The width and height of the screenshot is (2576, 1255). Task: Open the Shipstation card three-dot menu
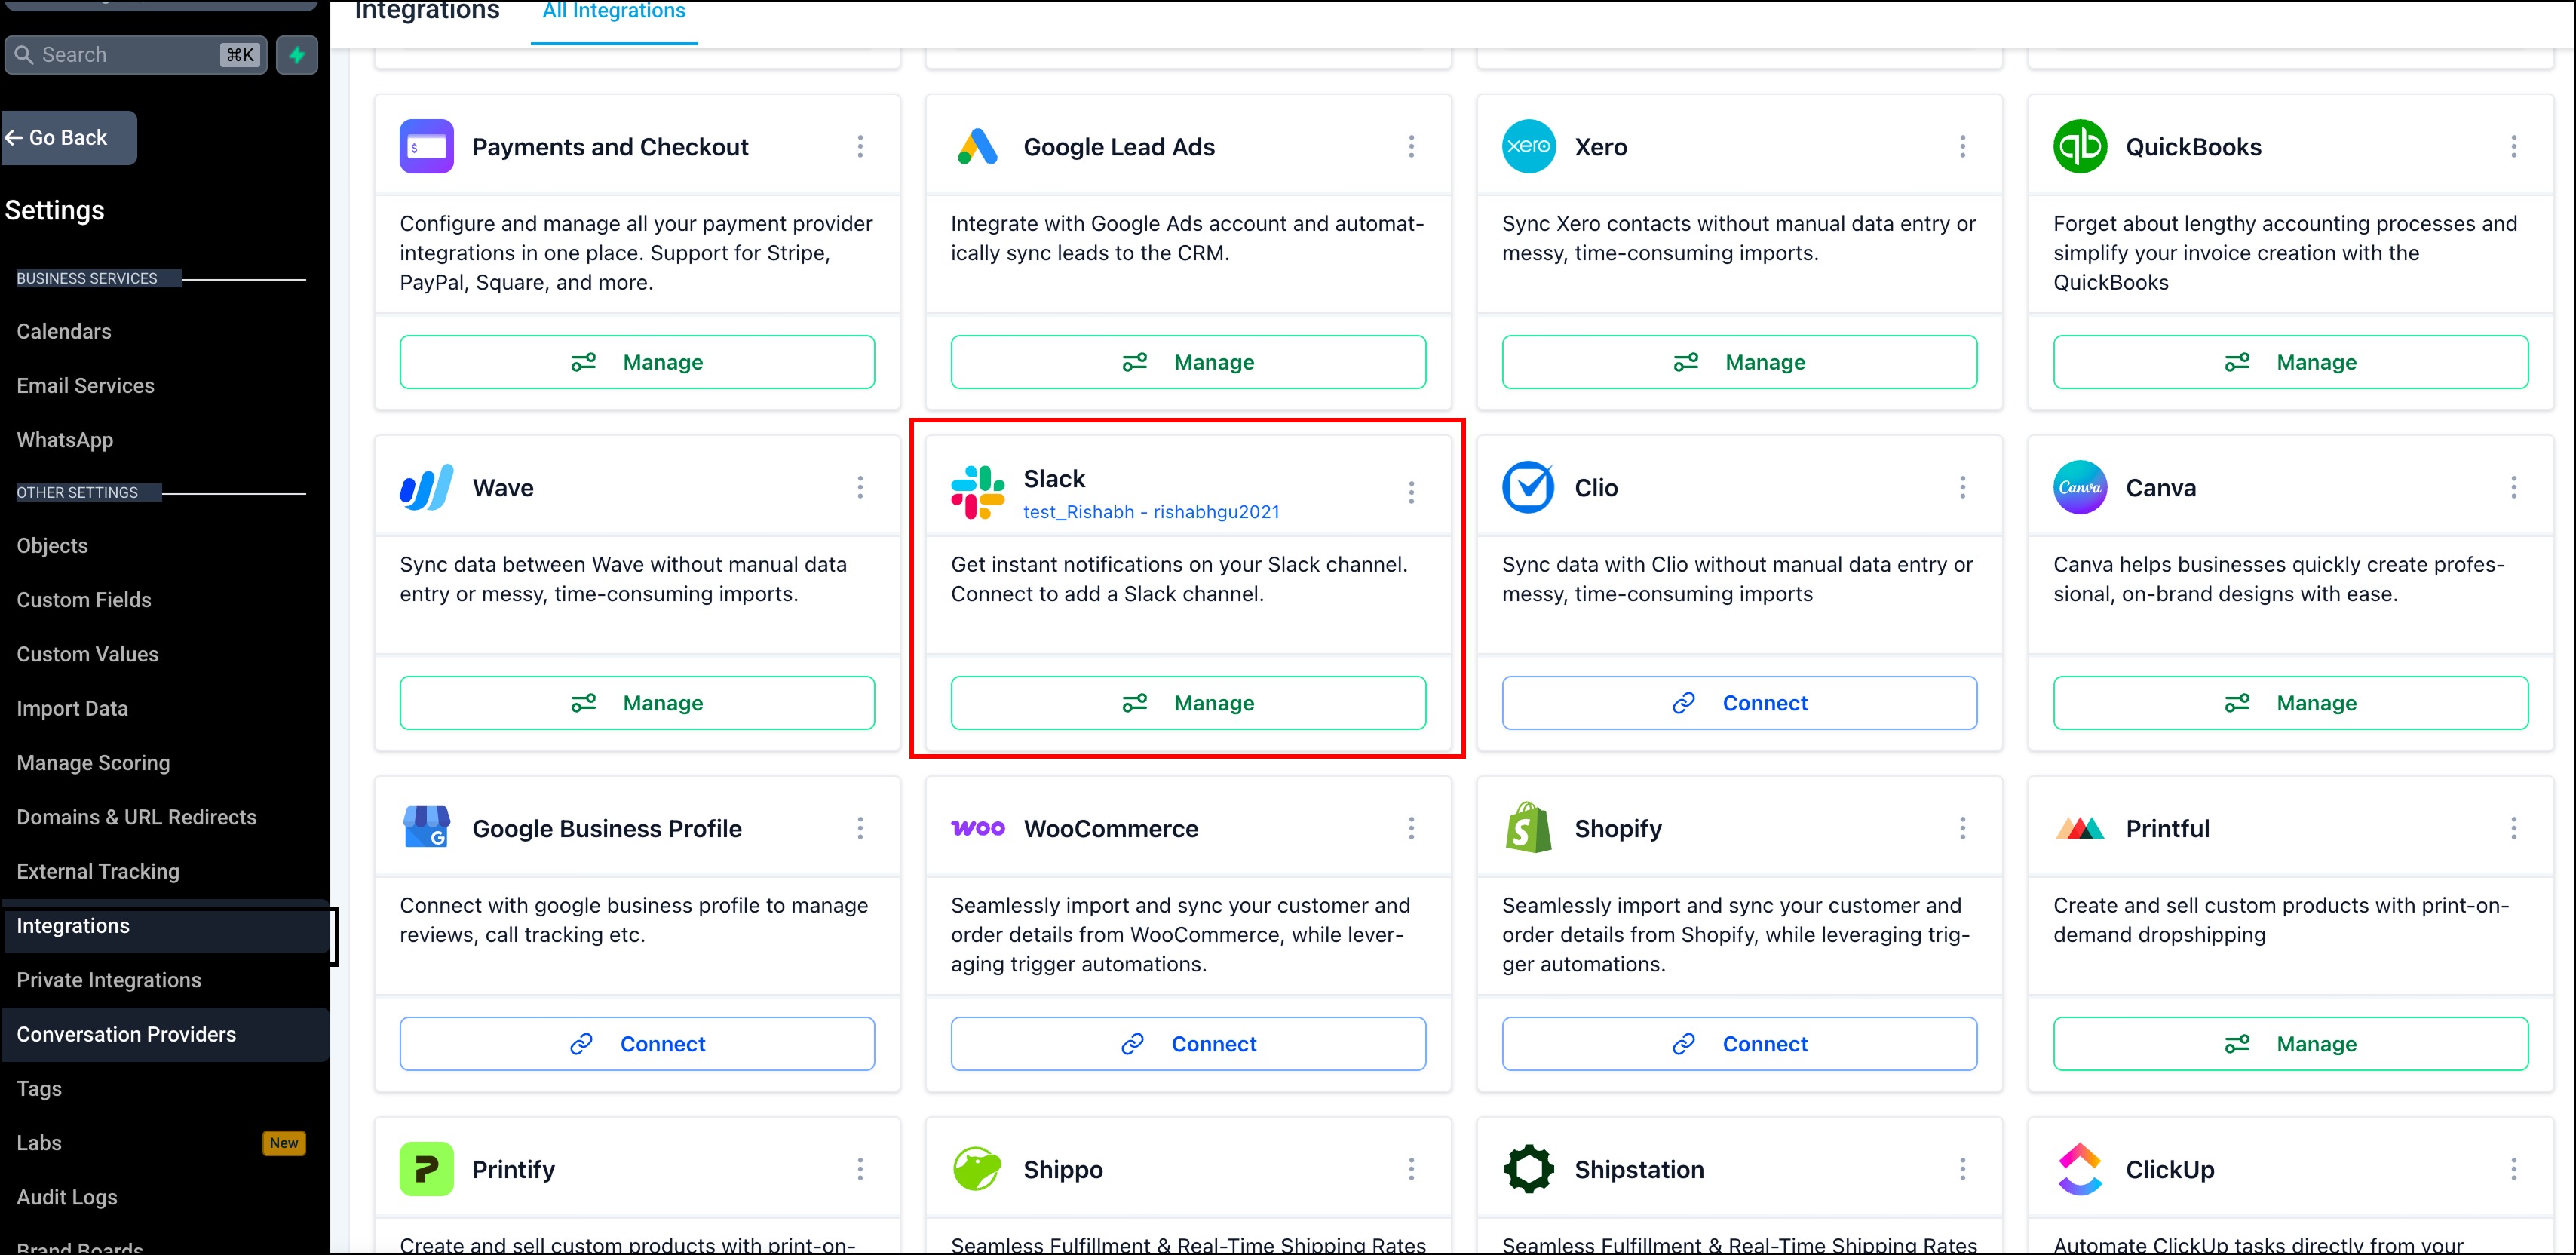pos(1963,1169)
